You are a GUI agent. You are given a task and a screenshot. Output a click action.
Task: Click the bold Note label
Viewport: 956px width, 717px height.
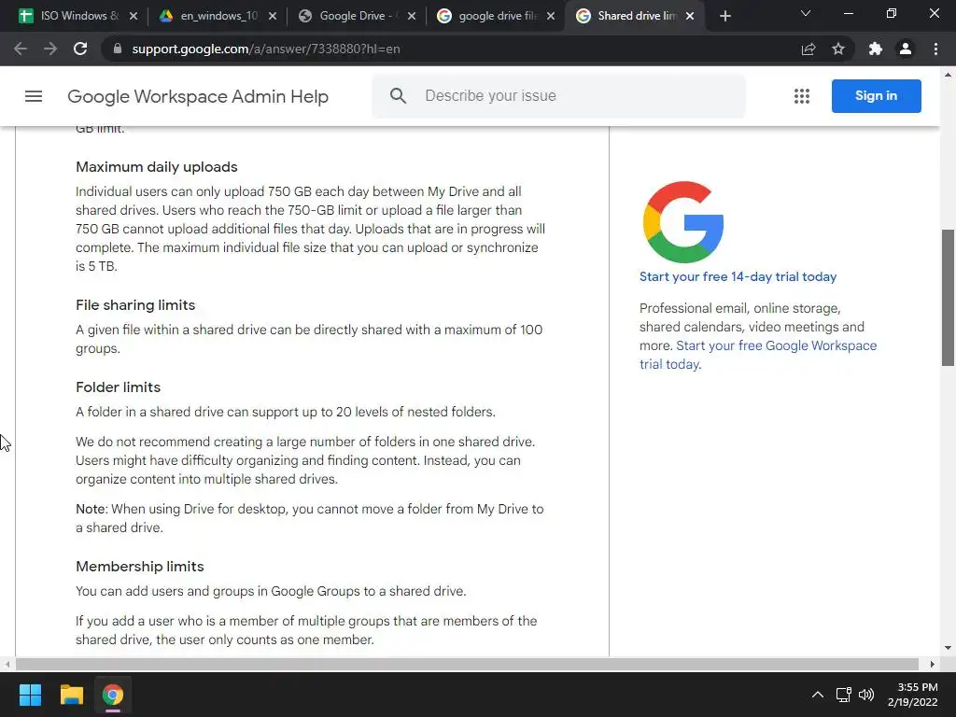pos(91,509)
